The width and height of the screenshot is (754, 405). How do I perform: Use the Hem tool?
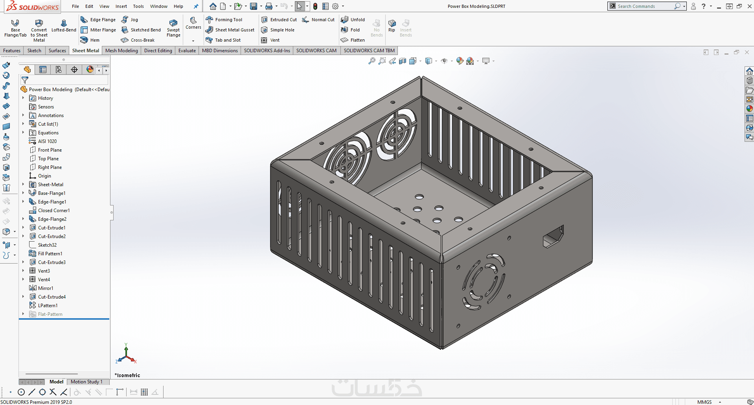[90, 40]
